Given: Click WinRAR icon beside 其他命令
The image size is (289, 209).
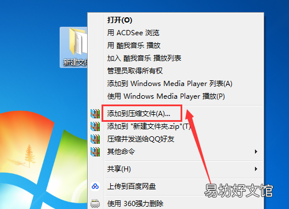Looking at the screenshot, I should click(x=95, y=152).
